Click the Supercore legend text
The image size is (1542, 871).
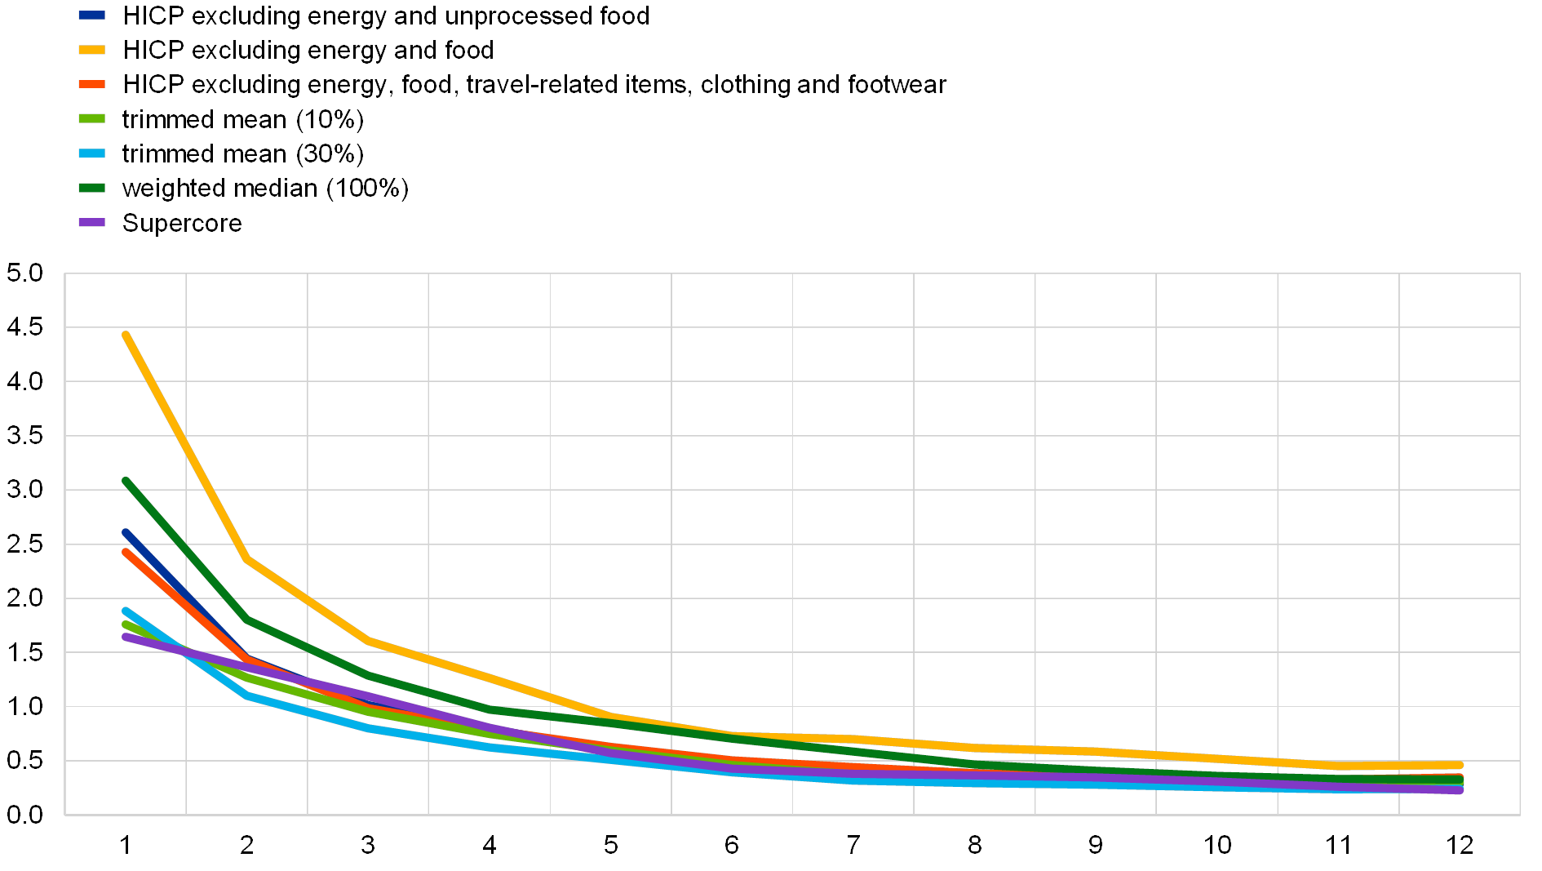click(182, 222)
